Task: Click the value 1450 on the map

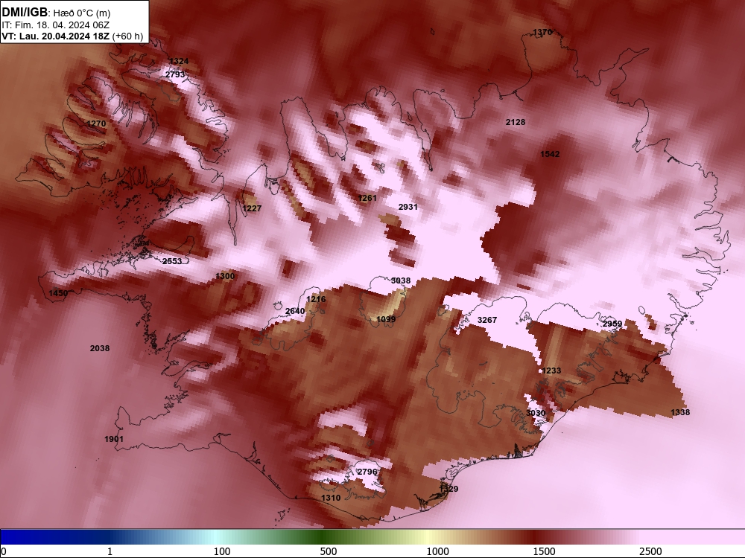Action: [58, 294]
